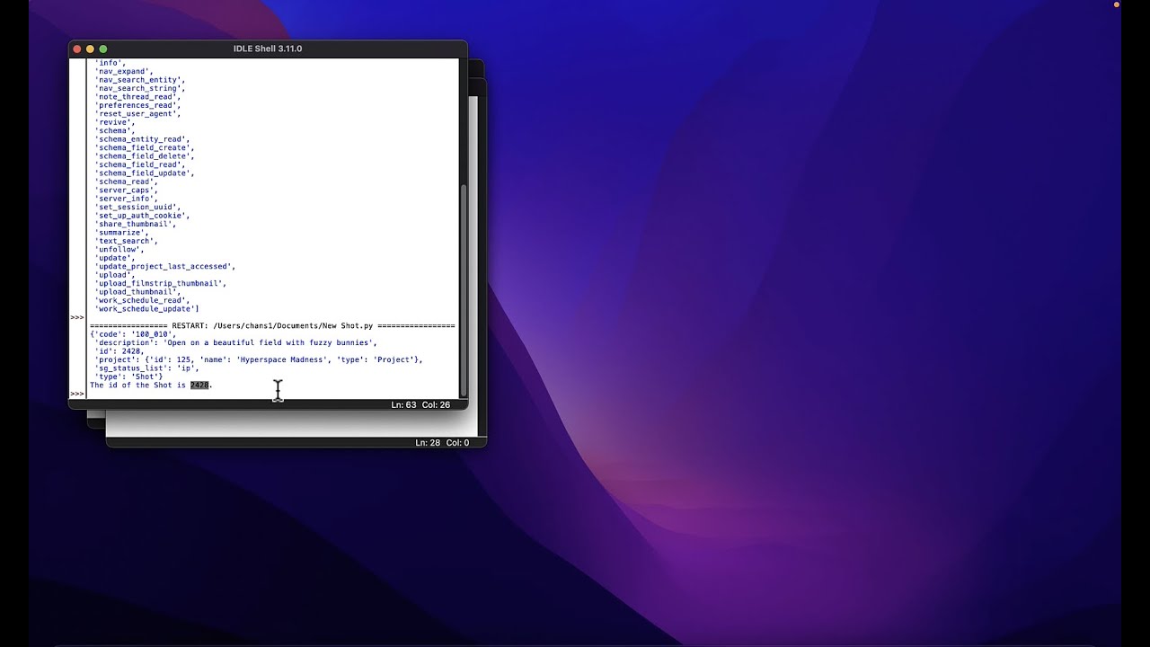This screenshot has width=1150, height=647.
Task: Click the 'Col: 26' status indicator
Action: pyautogui.click(x=437, y=405)
